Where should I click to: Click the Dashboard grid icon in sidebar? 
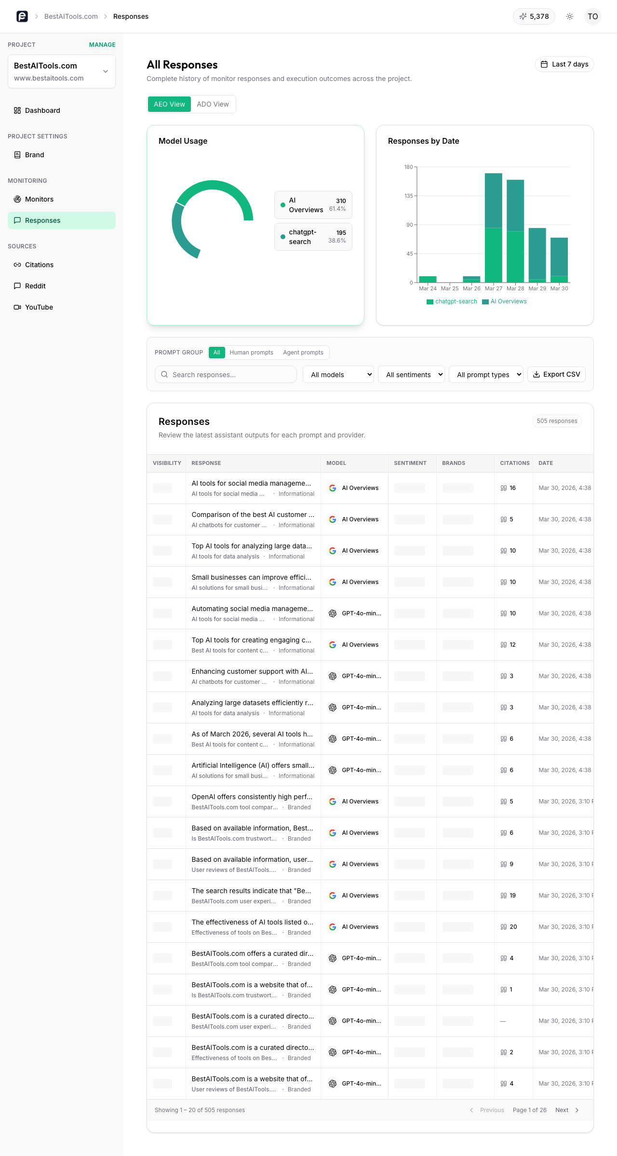click(x=17, y=110)
